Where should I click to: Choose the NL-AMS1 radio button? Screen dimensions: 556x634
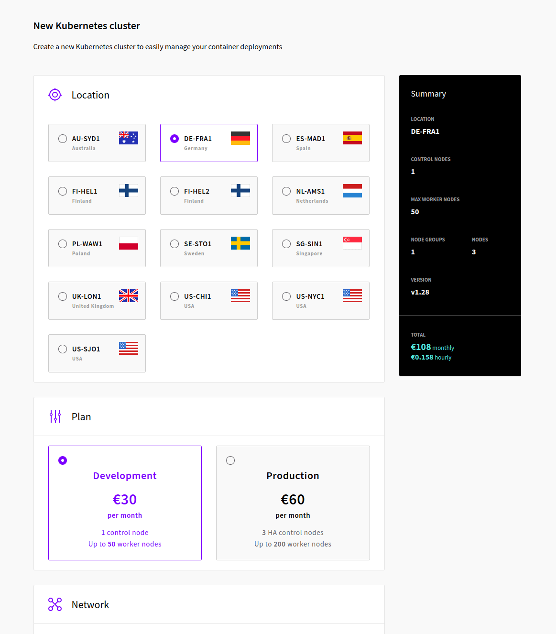coord(286,191)
